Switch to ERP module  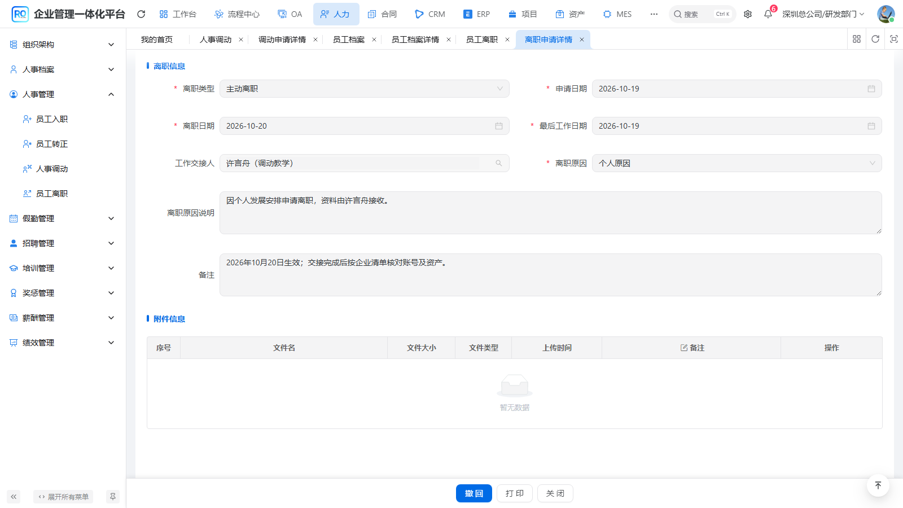477,14
